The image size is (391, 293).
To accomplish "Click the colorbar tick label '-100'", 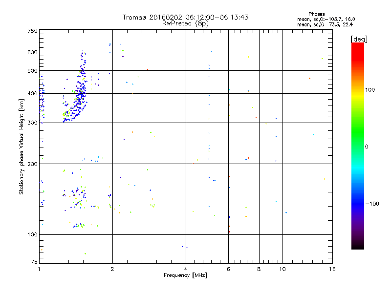I will (x=372, y=204).
